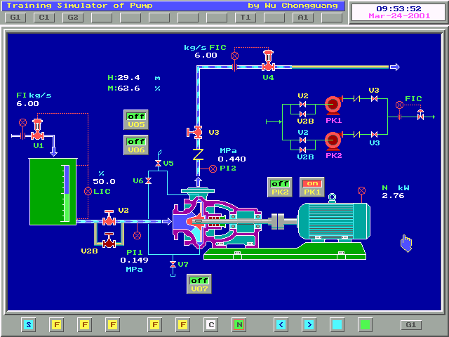Click the PK1 pump icon in schematic

333,105
